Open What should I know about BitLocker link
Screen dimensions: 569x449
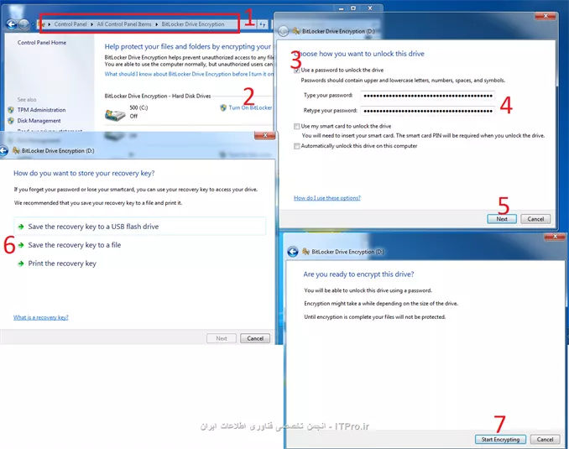[189, 74]
